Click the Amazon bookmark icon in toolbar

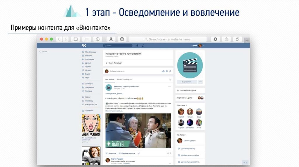(111, 39)
